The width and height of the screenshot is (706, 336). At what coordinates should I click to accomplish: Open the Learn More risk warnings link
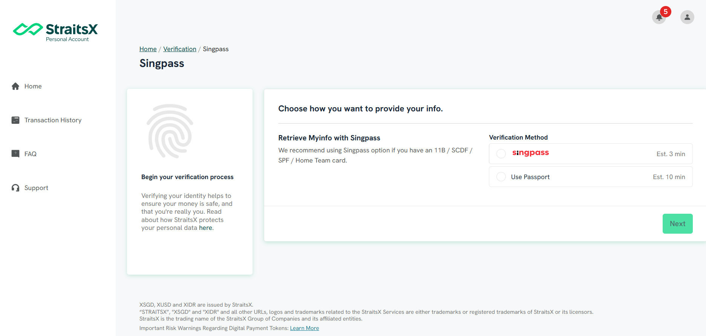(305, 328)
